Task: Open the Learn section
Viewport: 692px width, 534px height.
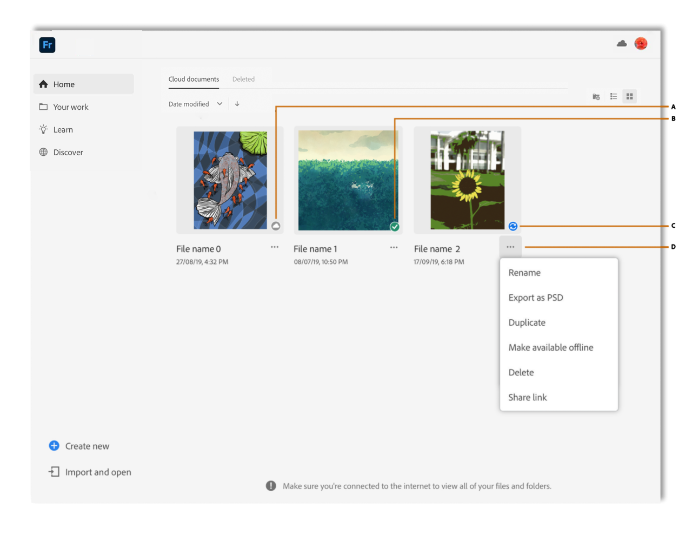Action: click(56, 130)
